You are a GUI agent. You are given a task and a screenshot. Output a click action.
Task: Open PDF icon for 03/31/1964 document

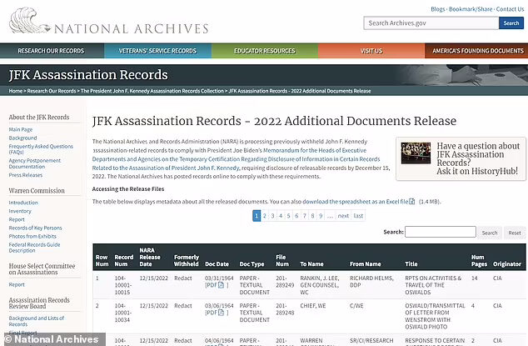pyautogui.click(x=222, y=285)
